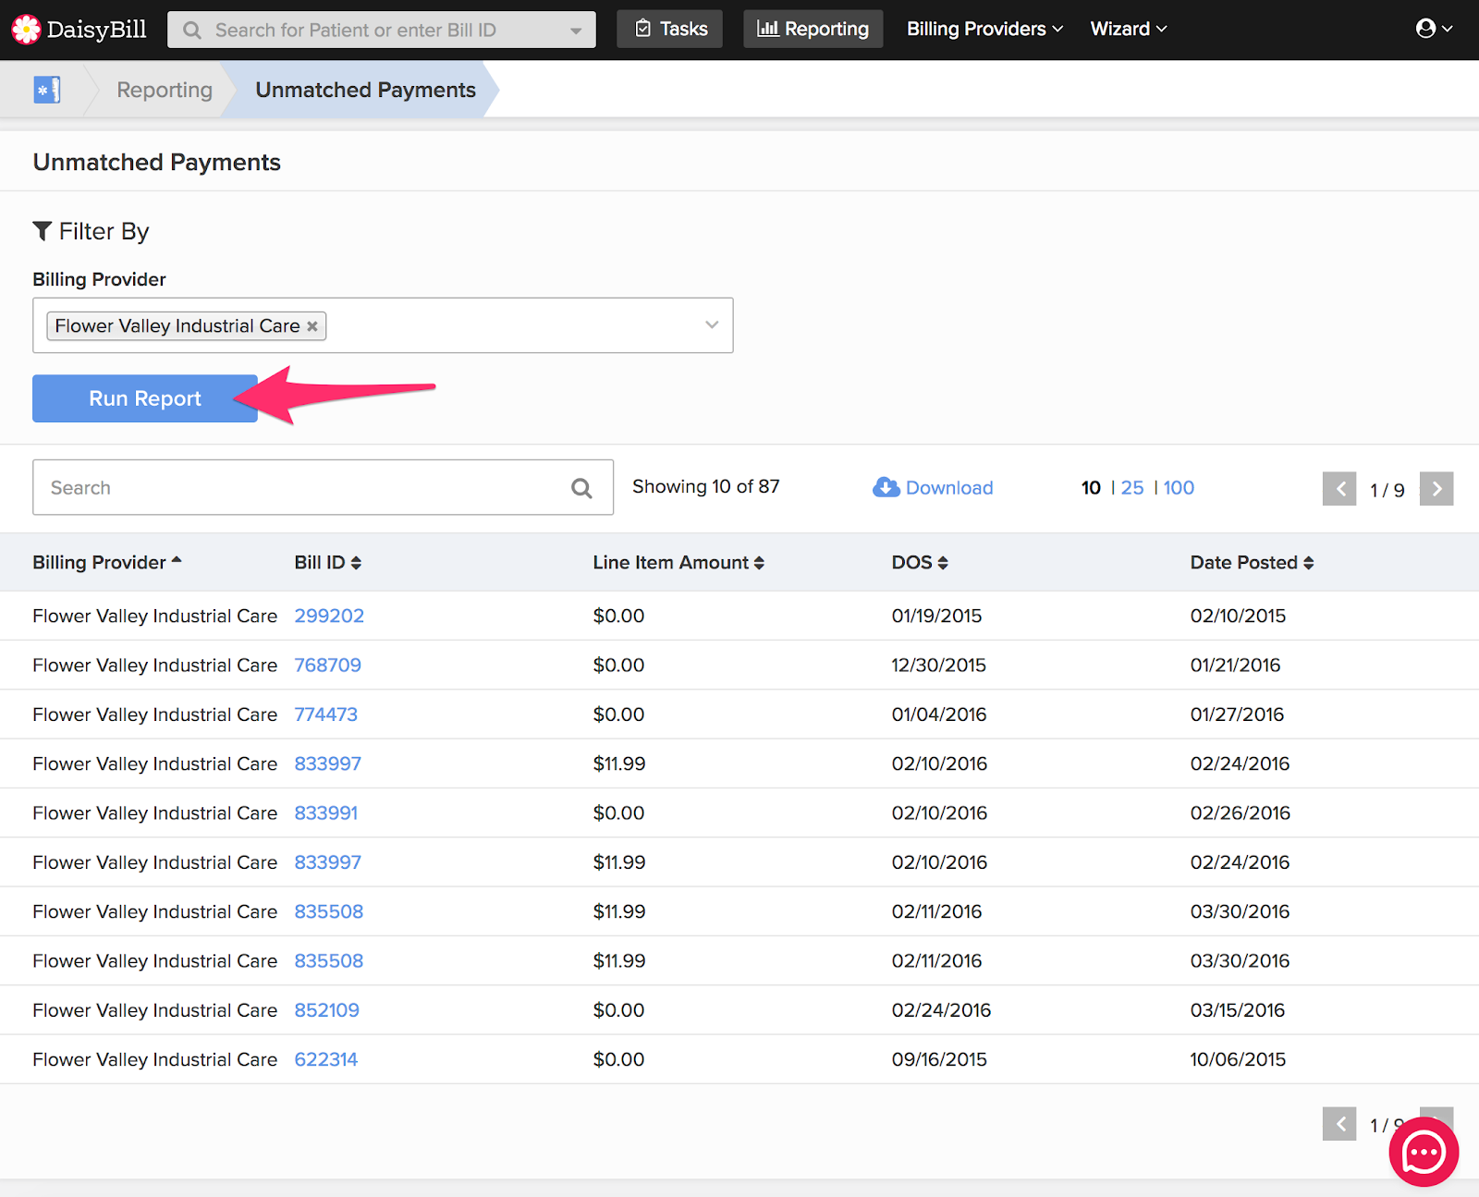Go to previous page using bottom arrow
Image resolution: width=1479 pixels, height=1197 pixels.
point(1339,1124)
